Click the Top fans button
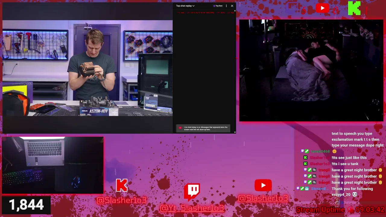Viewport: 386px width, 217px height. tap(218, 6)
